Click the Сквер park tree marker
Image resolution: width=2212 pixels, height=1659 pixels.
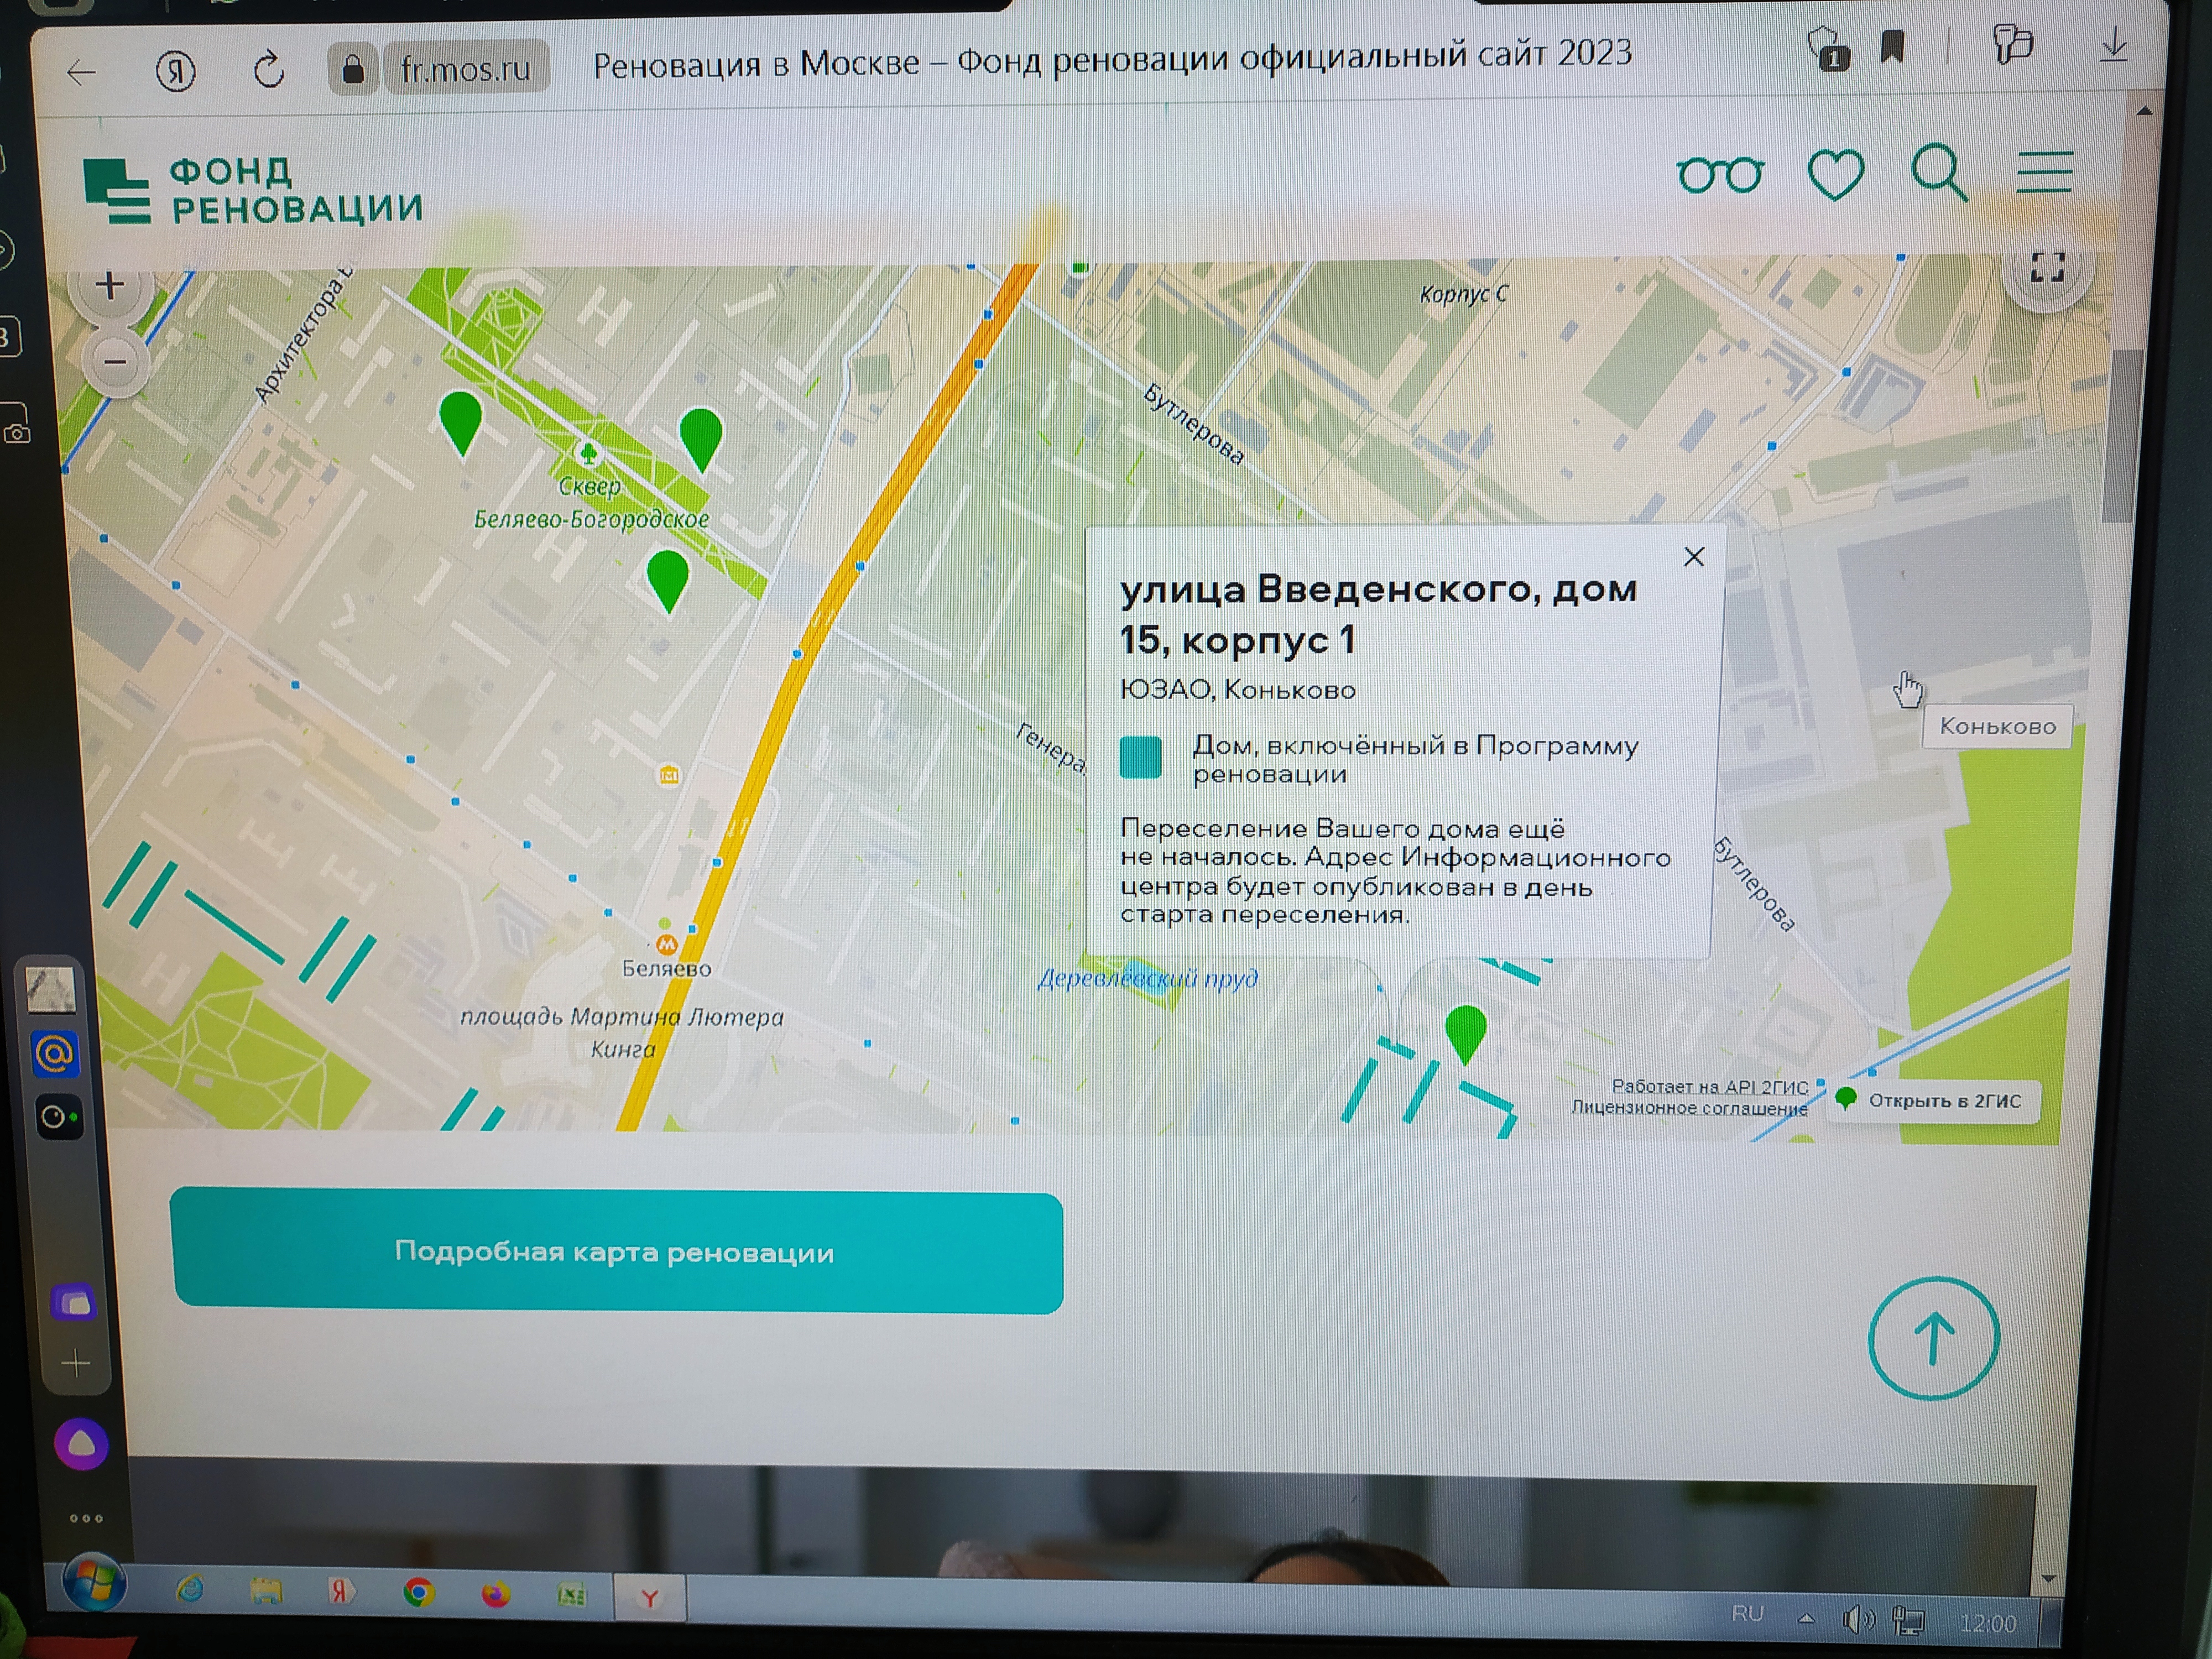(589, 454)
